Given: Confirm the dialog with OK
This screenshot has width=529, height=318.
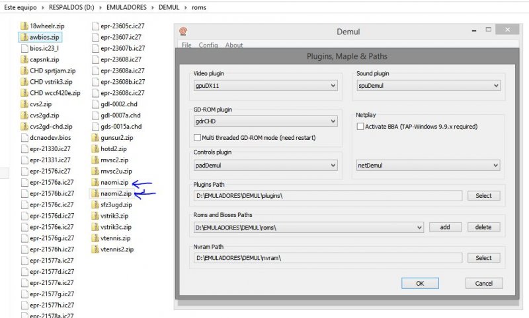Looking at the screenshot, I should [420, 283].
